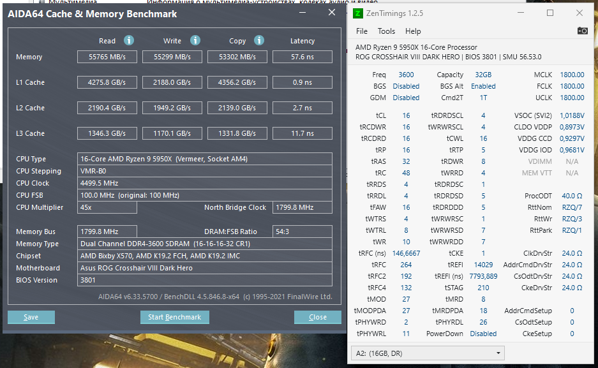Close the AIDA64 window with the X
The width and height of the screenshot is (598, 368).
pos(332,13)
